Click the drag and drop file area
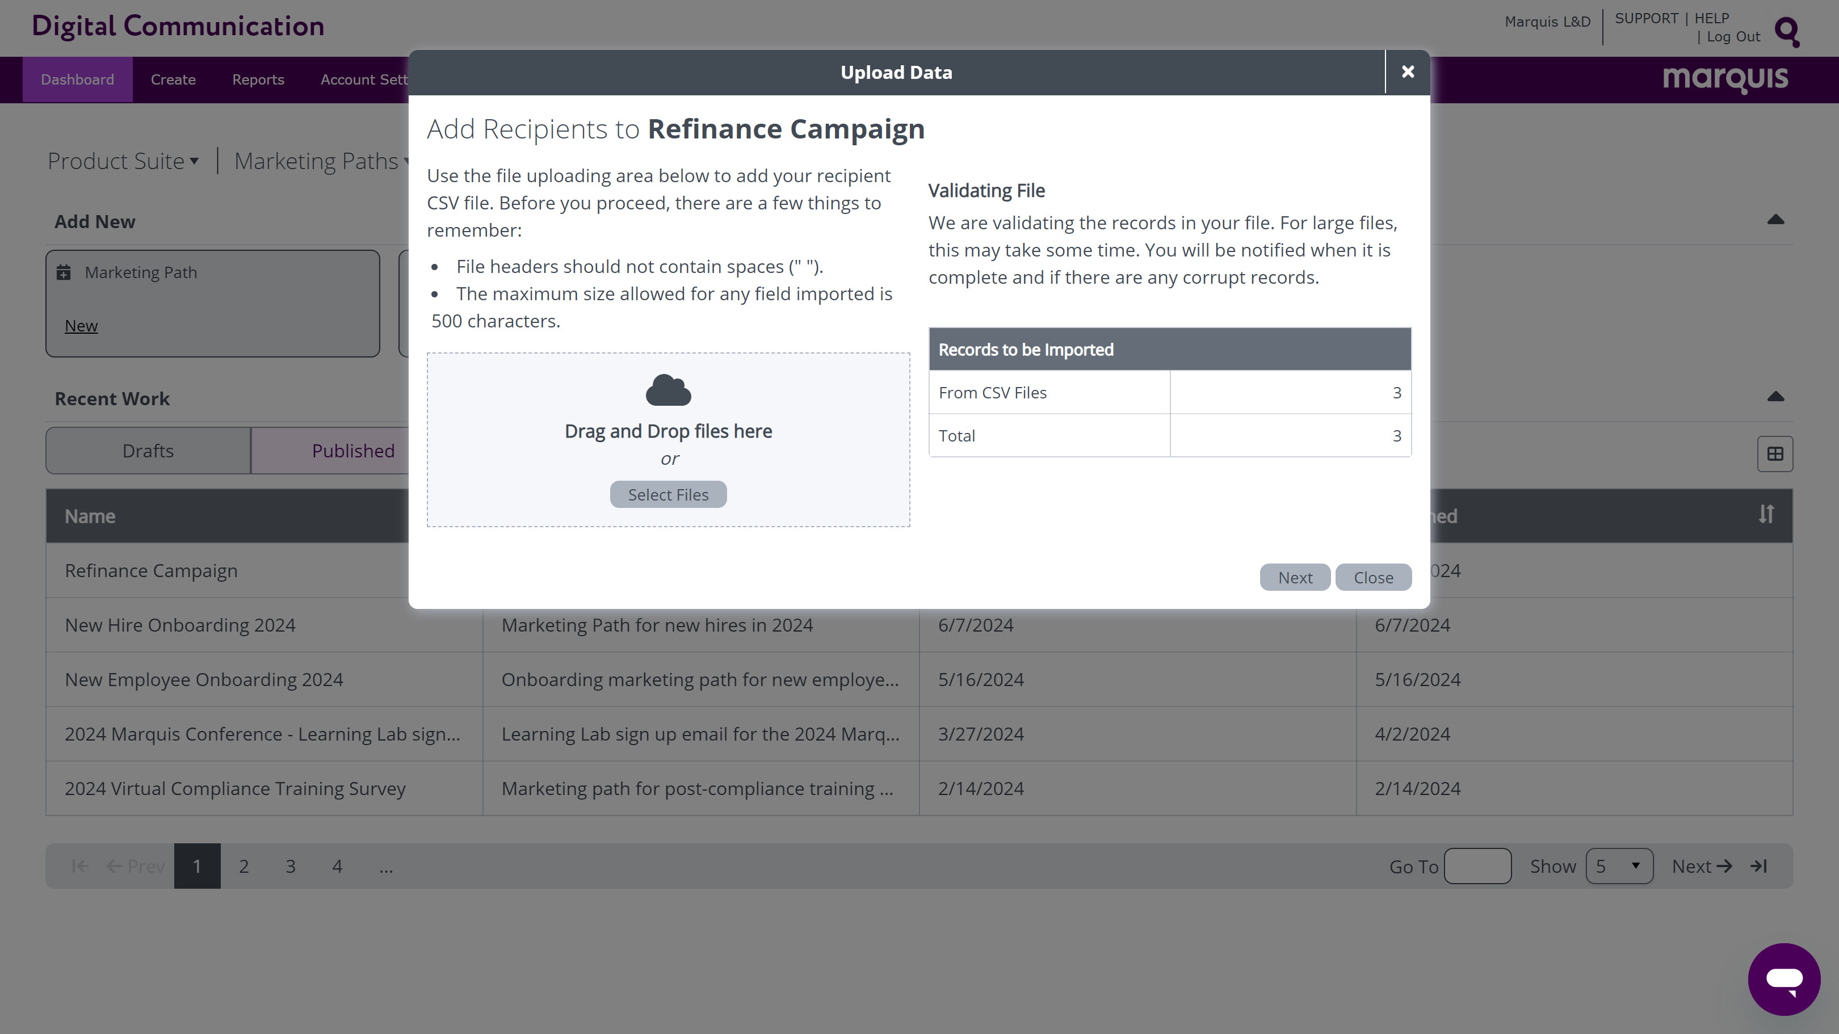 click(x=668, y=440)
